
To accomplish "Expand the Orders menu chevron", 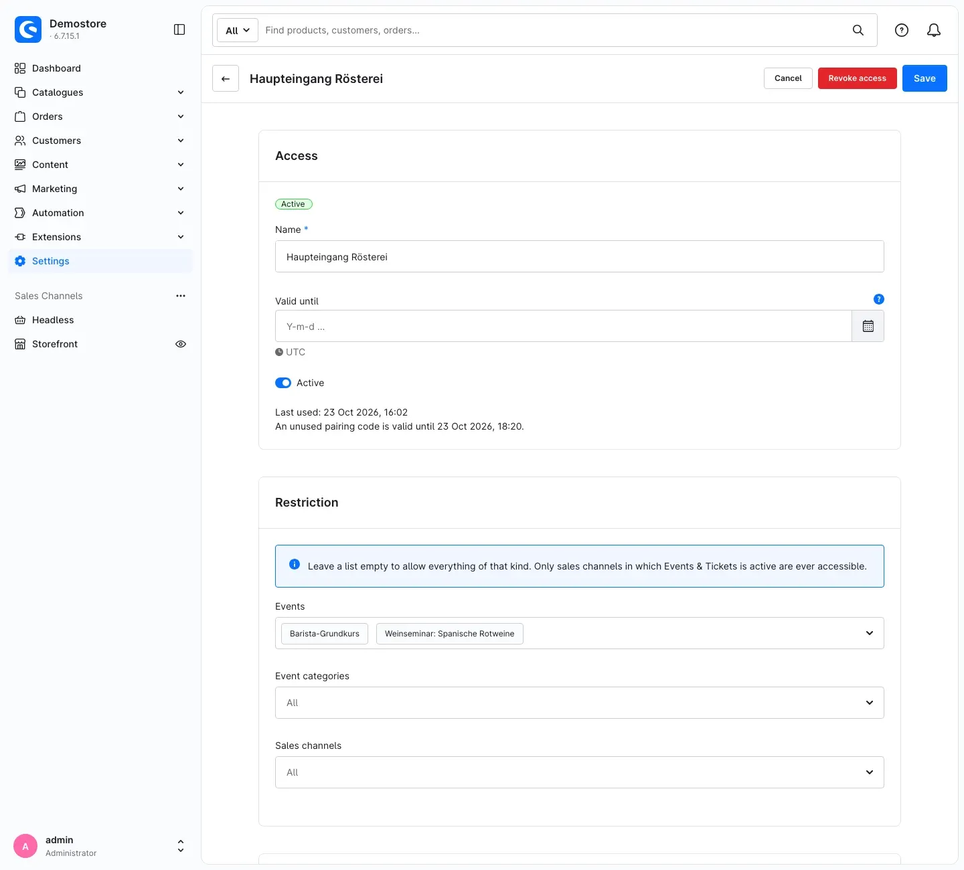I will click(181, 116).
